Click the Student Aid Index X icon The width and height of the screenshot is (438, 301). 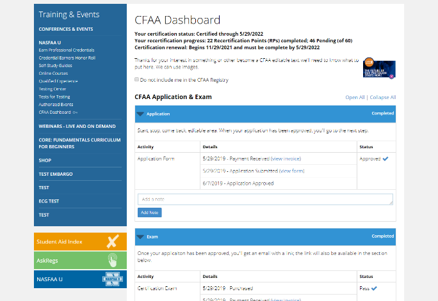tap(113, 242)
